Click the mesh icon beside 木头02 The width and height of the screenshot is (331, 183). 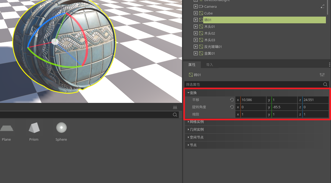(x=201, y=33)
